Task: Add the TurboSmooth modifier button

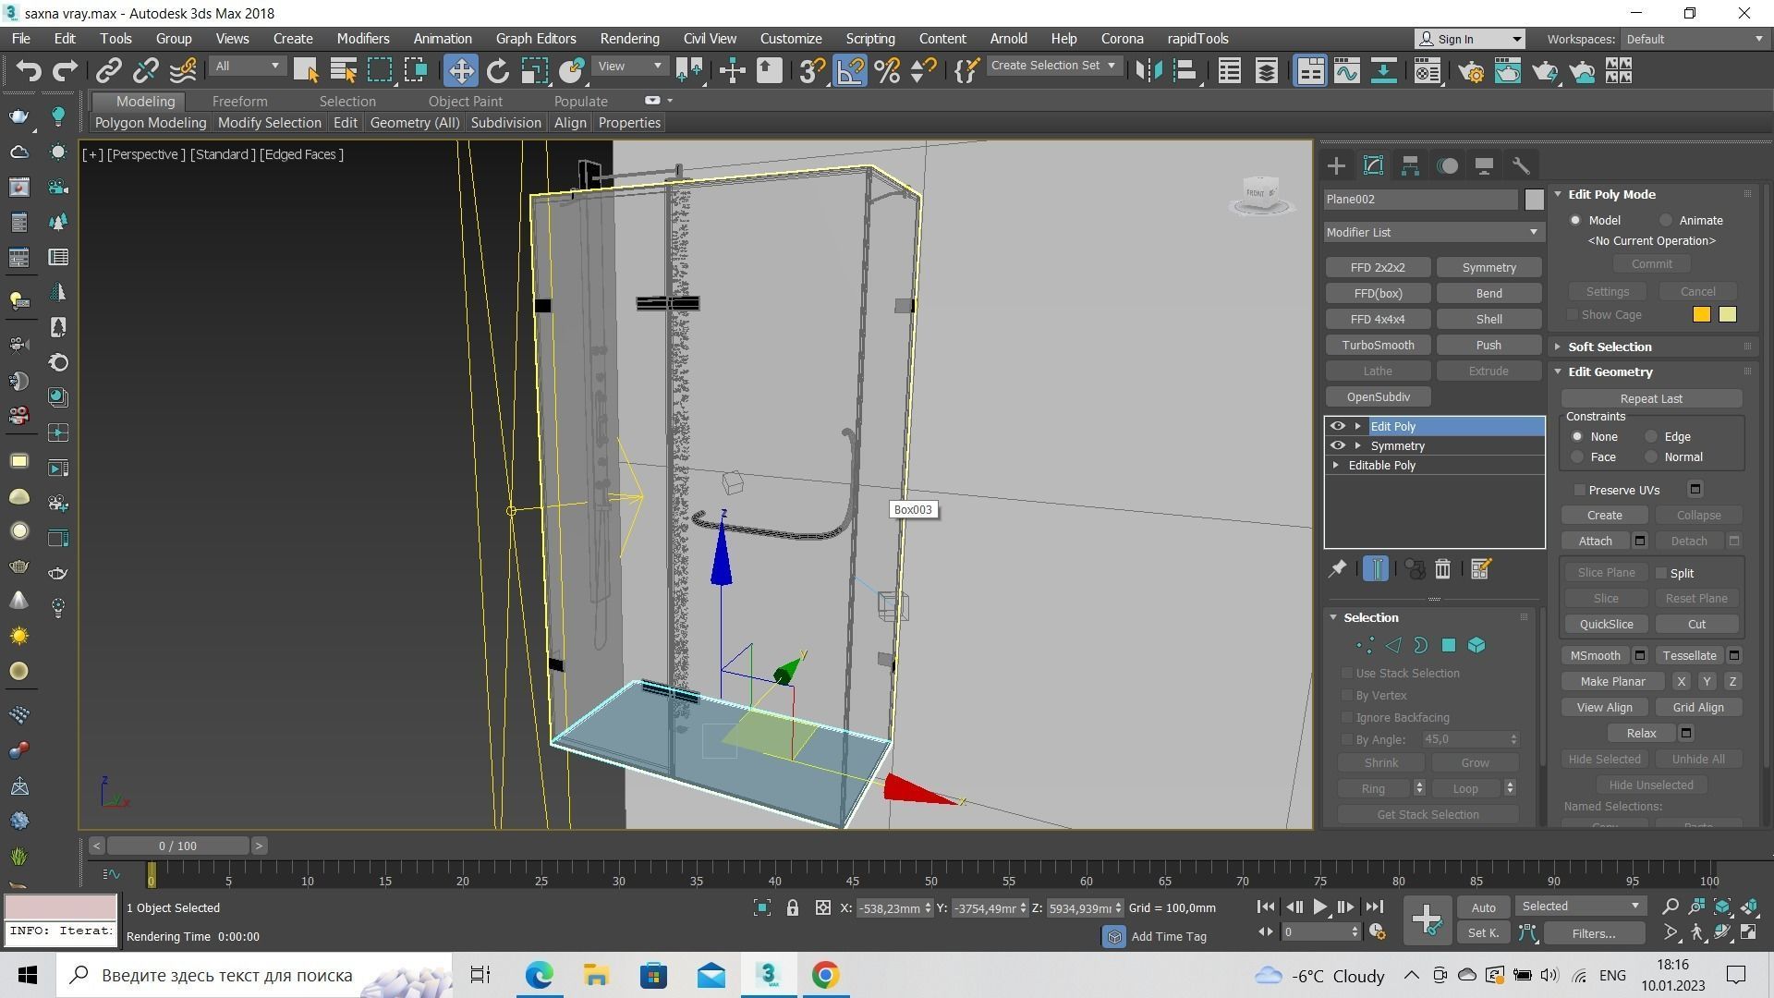Action: pos(1378,345)
